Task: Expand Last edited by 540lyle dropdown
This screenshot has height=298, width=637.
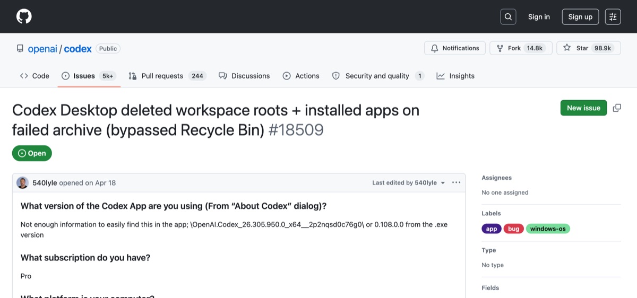Action: [x=409, y=182]
